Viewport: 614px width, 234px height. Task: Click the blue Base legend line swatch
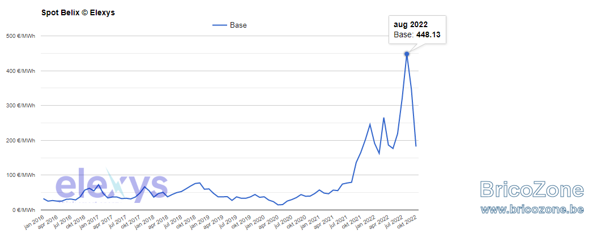point(220,25)
